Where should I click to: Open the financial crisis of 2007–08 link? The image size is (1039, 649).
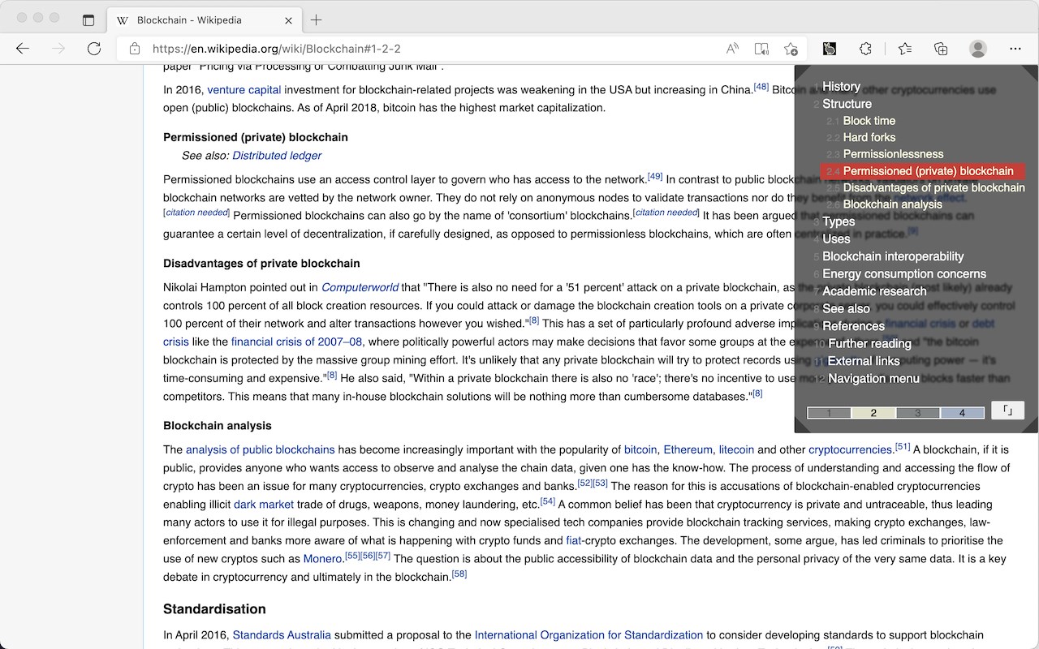(x=296, y=342)
